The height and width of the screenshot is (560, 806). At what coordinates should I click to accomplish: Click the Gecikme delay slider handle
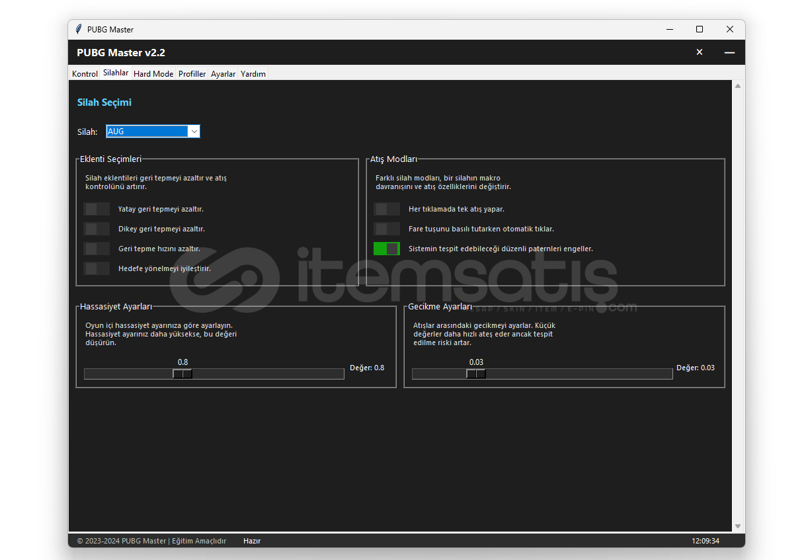(x=476, y=374)
